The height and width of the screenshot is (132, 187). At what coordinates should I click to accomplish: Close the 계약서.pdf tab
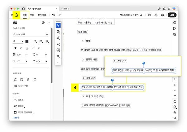[56, 9]
